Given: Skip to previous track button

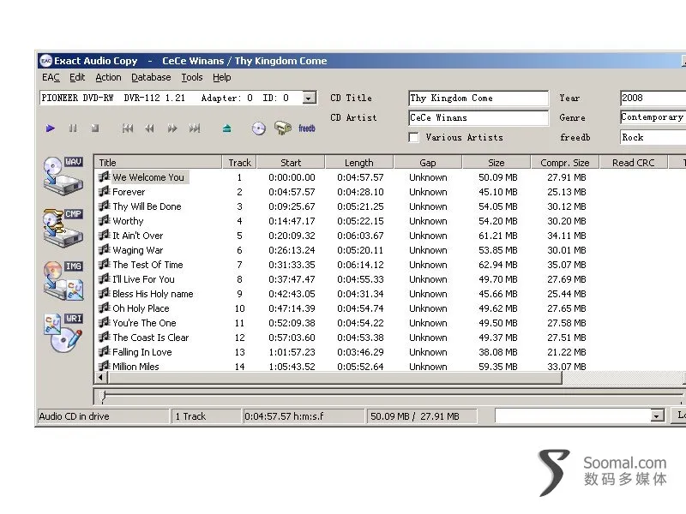Looking at the screenshot, I should point(127,128).
